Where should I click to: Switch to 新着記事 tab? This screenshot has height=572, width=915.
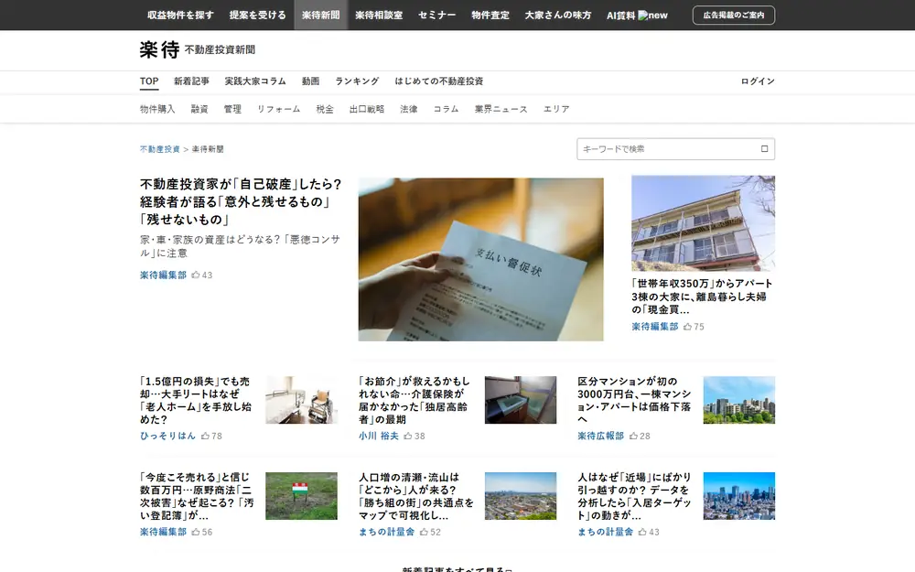[191, 81]
